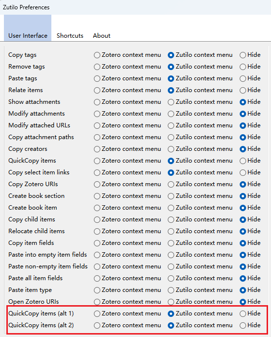Switch to the Shortcuts tab
Image resolution: width=271 pixels, height=337 pixels.
click(70, 35)
